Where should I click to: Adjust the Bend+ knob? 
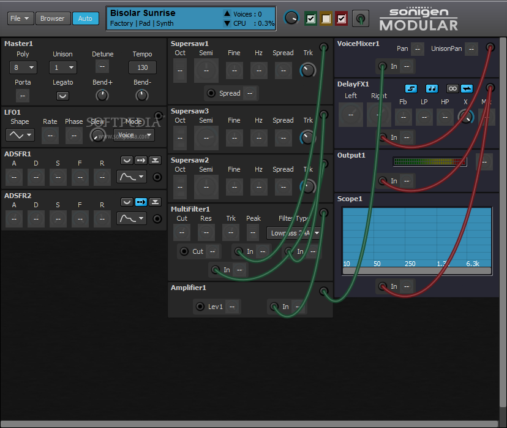[102, 96]
